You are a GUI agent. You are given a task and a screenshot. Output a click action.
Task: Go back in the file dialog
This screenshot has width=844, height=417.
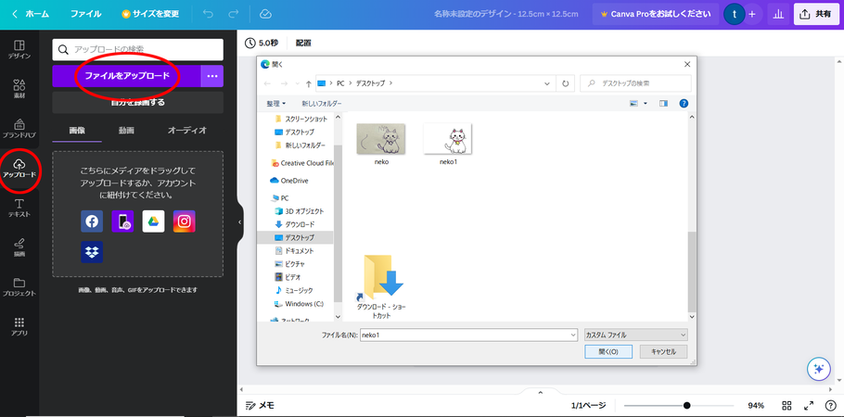[x=267, y=83]
